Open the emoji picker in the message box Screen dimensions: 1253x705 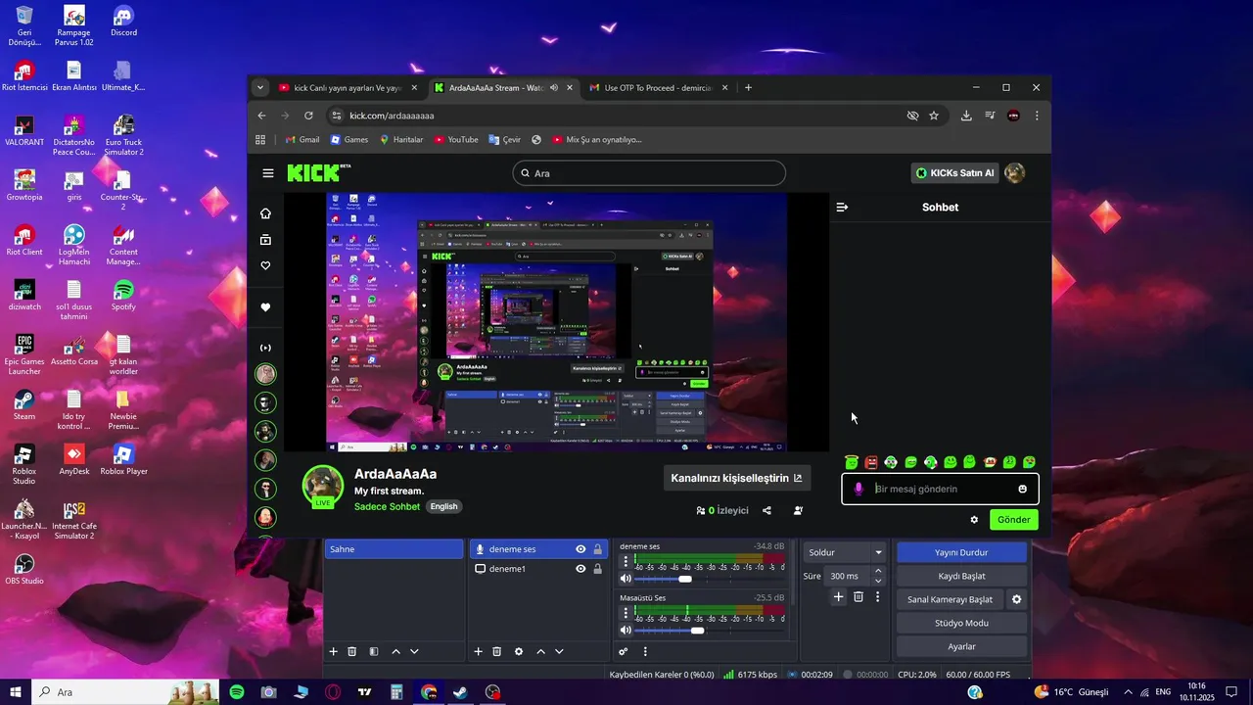coord(1023,489)
